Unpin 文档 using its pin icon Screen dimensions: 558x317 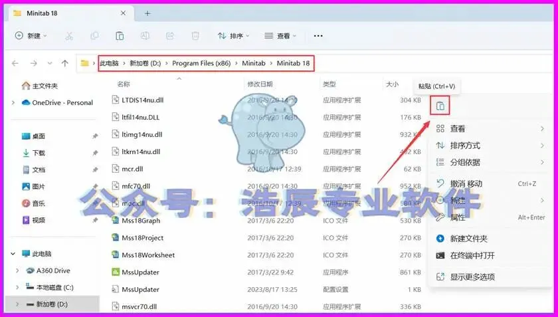tap(95, 169)
